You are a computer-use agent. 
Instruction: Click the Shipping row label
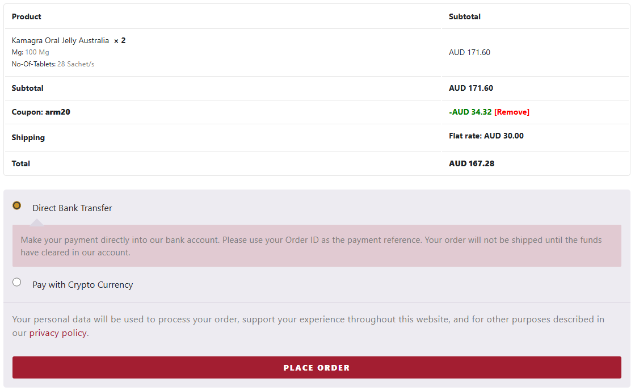coord(27,137)
